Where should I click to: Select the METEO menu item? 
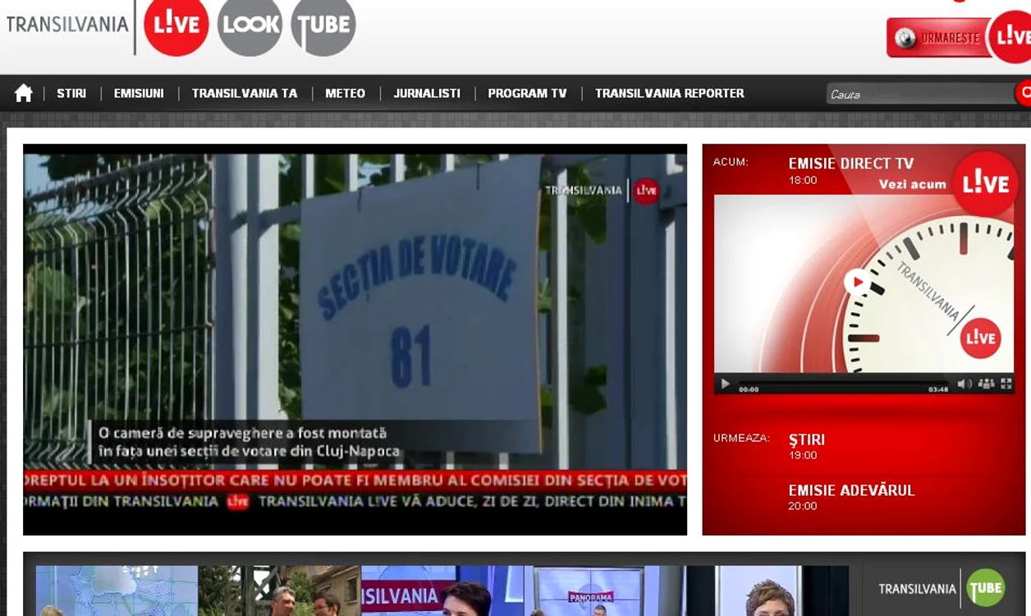click(345, 94)
